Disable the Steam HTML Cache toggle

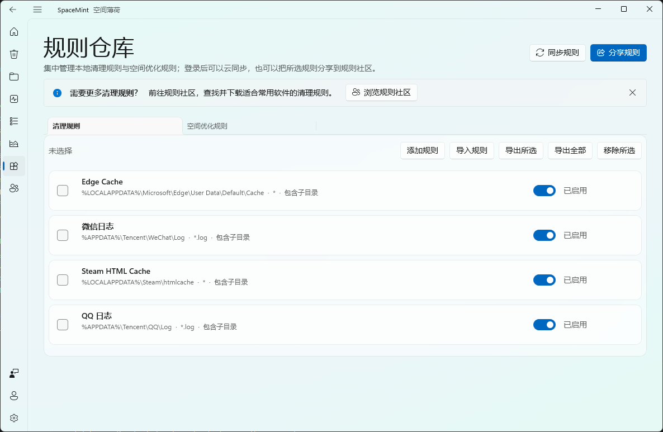pyautogui.click(x=544, y=280)
